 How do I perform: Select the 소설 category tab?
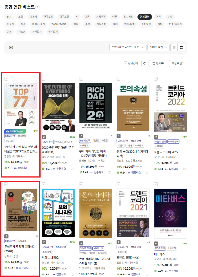(x=21, y=17)
